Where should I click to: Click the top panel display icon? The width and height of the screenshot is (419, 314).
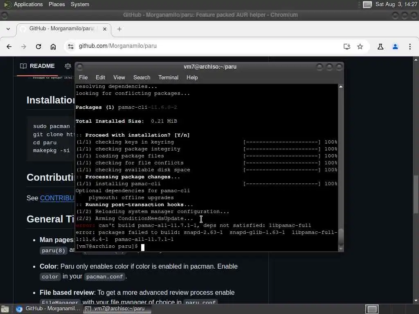(367, 4)
